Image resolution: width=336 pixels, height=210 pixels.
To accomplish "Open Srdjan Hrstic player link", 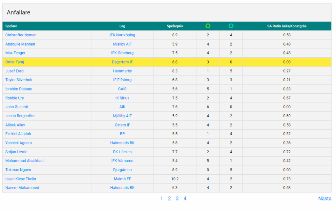I will click(16, 152).
